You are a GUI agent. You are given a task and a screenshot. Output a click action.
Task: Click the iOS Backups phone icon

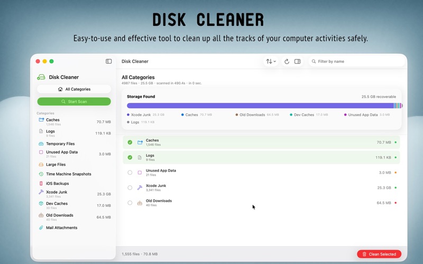41,183
